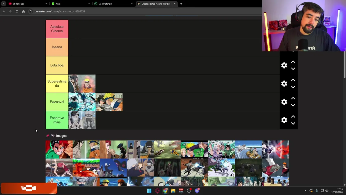The image size is (346, 195).
Task: Open the Windows Start menu
Action: tap(149, 191)
